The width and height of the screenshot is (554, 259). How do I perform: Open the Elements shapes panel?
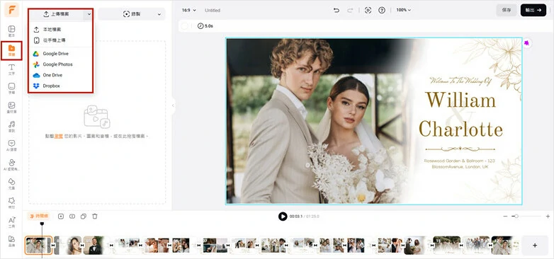pos(11,184)
